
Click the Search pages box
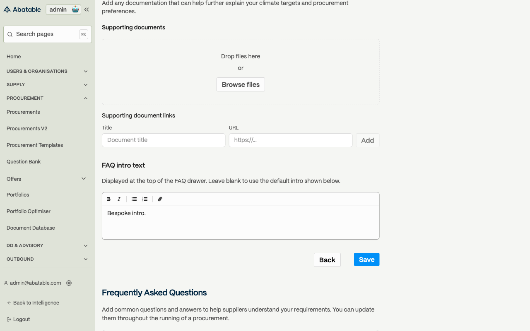(x=48, y=34)
